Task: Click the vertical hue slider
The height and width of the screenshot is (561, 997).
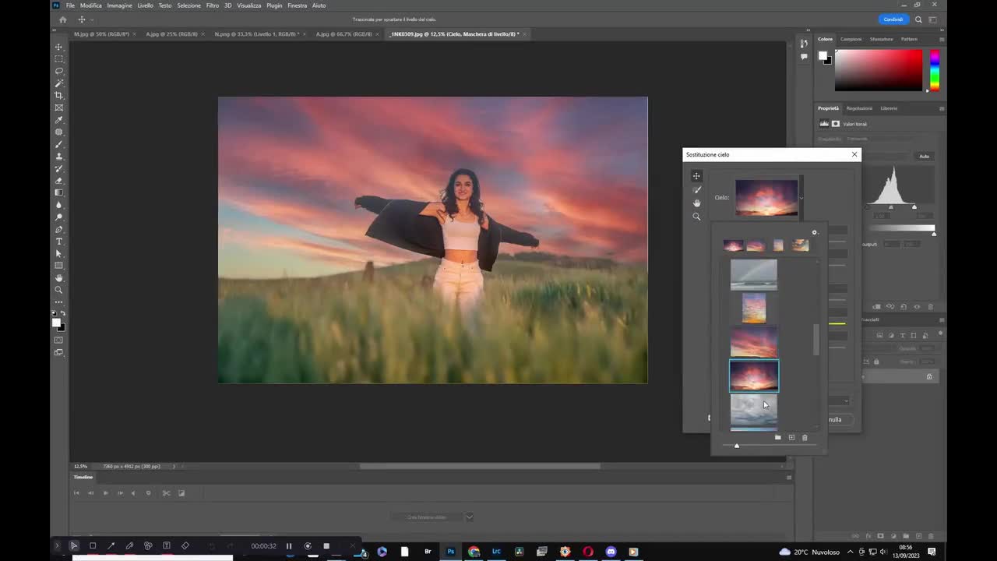Action: click(x=934, y=70)
